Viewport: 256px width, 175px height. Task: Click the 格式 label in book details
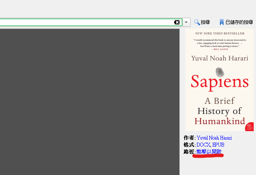[189, 145]
